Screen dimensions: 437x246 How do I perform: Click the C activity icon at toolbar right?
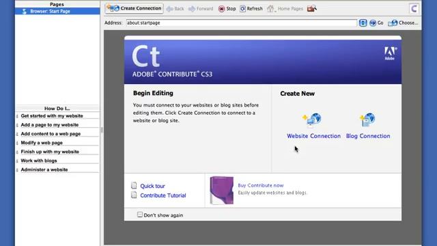point(414,9)
